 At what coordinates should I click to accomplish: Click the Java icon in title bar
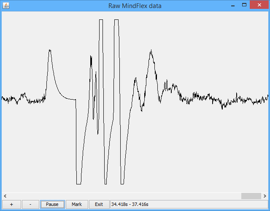coord(6,5)
